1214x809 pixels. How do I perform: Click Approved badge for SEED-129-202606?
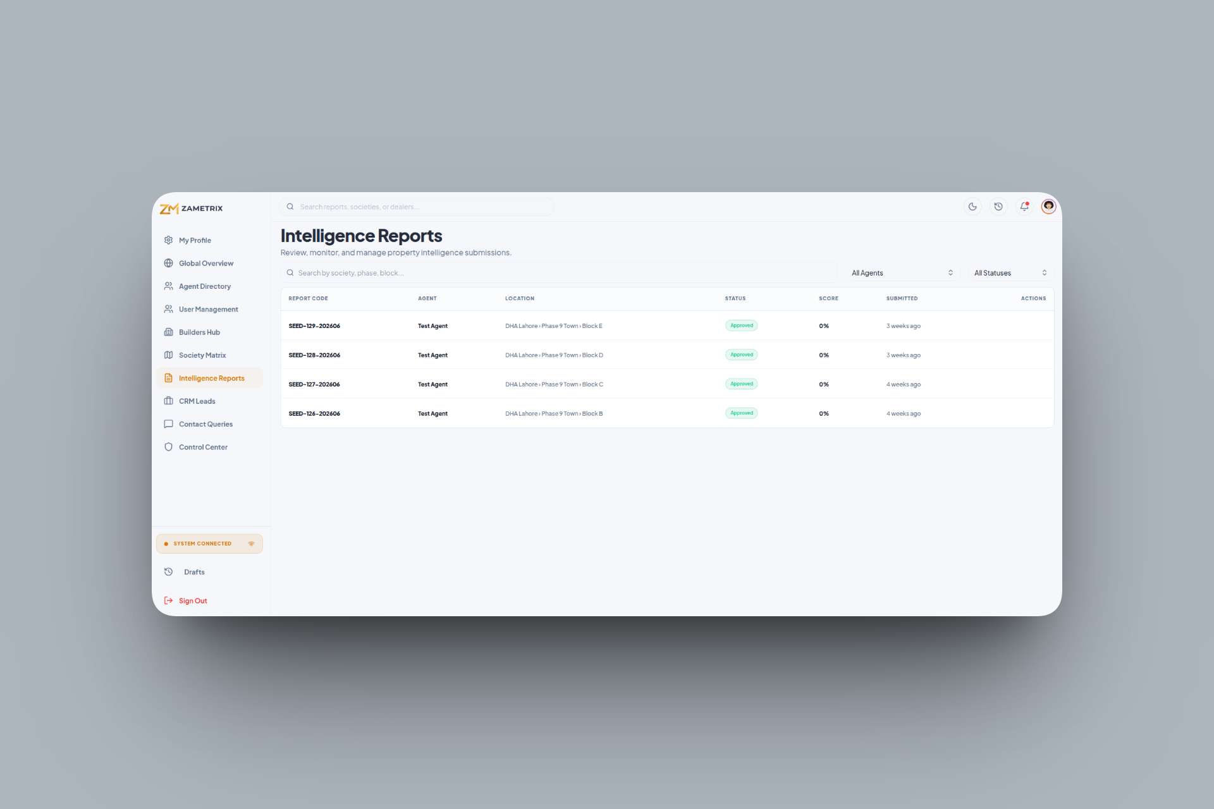742,325
